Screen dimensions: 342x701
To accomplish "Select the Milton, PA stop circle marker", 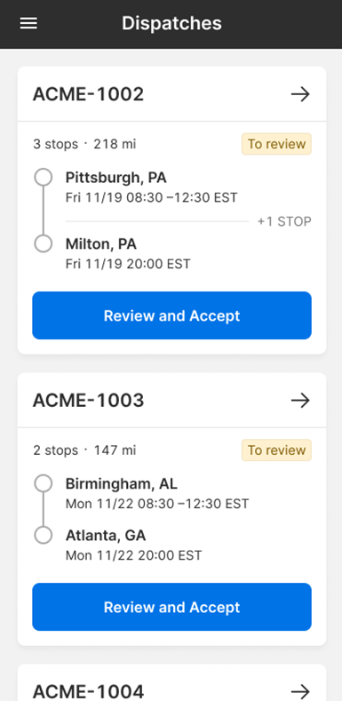I will (44, 243).
